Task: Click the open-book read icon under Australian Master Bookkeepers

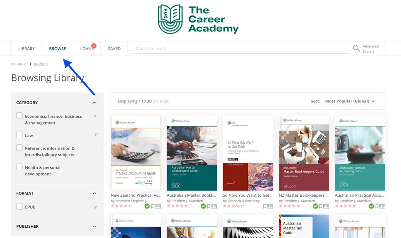Action: (214, 206)
